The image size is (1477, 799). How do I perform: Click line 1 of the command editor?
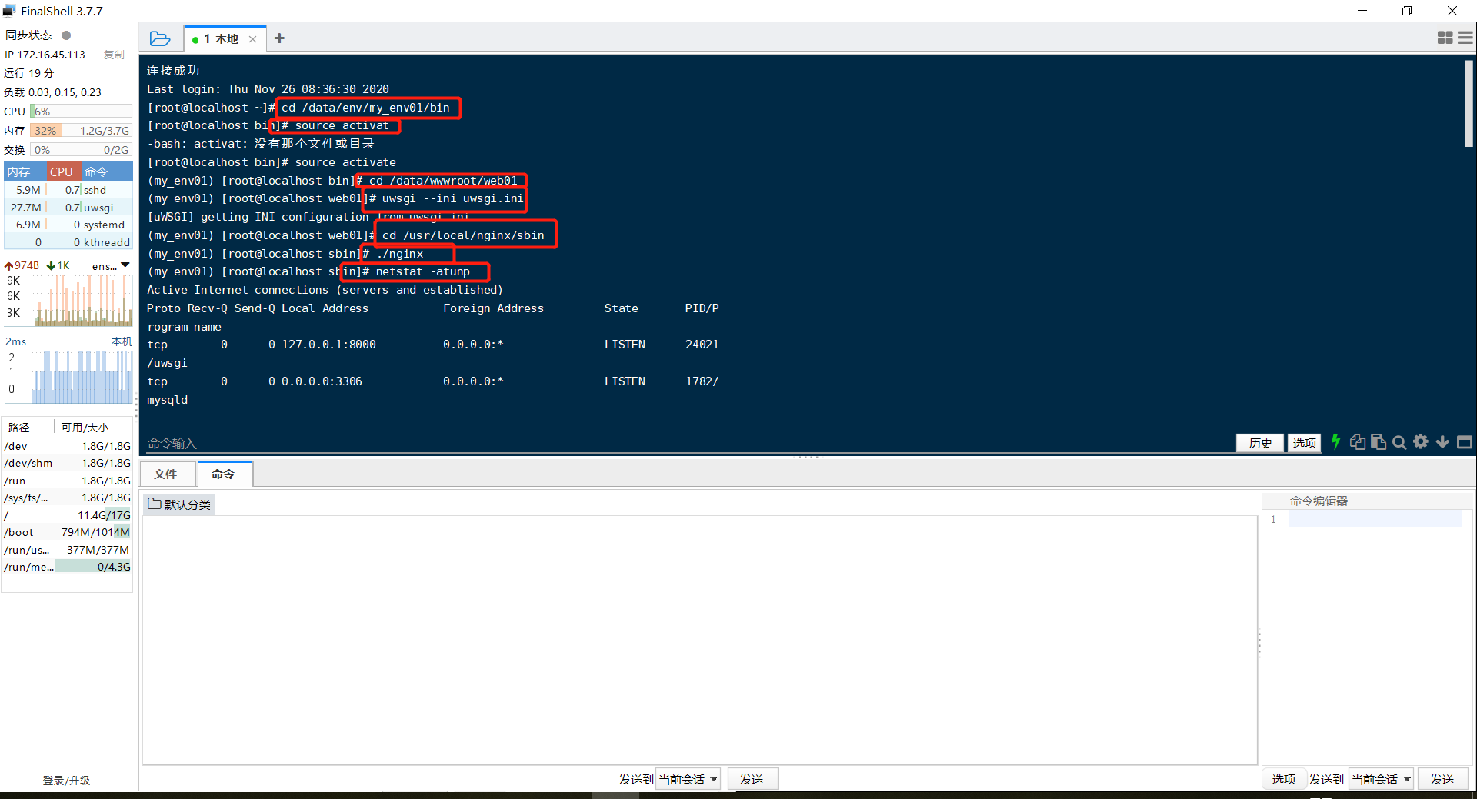click(x=1375, y=520)
